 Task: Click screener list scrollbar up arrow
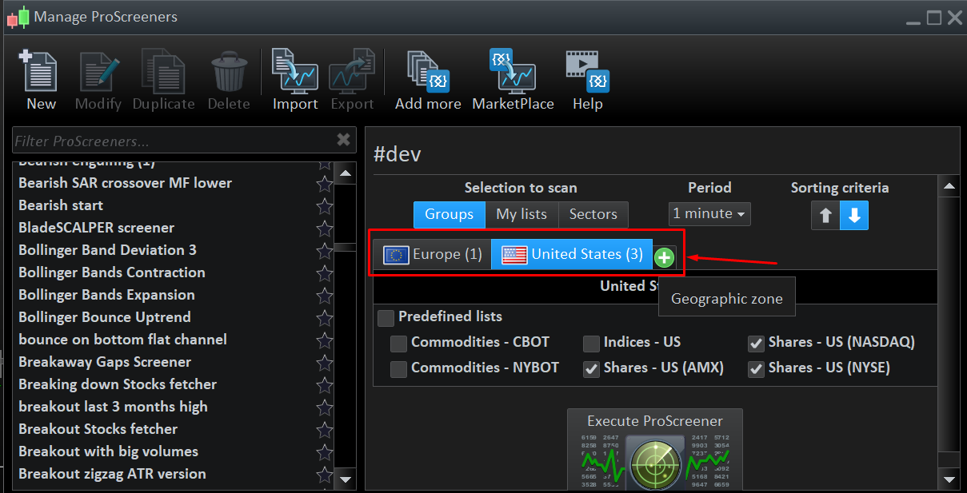346,173
